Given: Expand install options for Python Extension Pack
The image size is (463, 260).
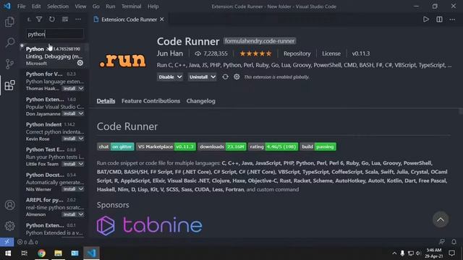Looking at the screenshot, I should tap(81, 113).
